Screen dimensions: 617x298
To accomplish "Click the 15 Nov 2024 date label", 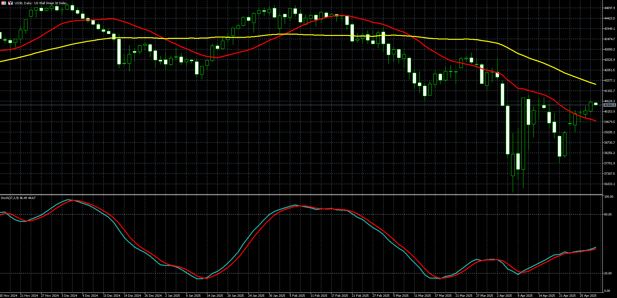I will click(9, 296).
